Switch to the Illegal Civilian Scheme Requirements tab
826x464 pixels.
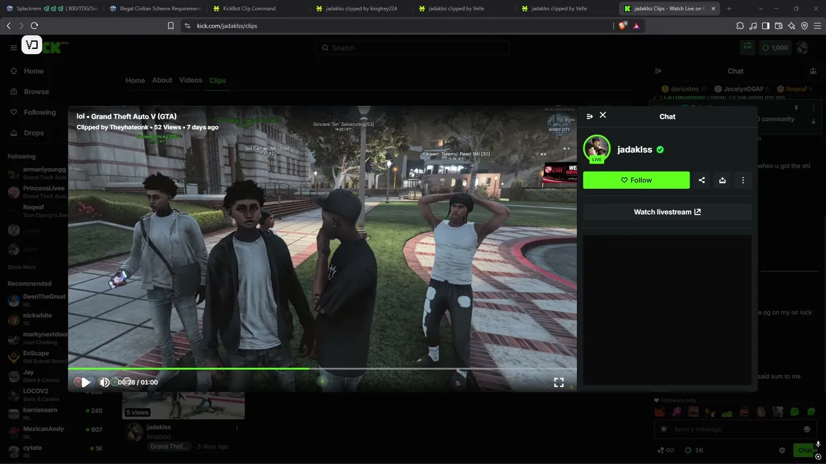point(155,8)
